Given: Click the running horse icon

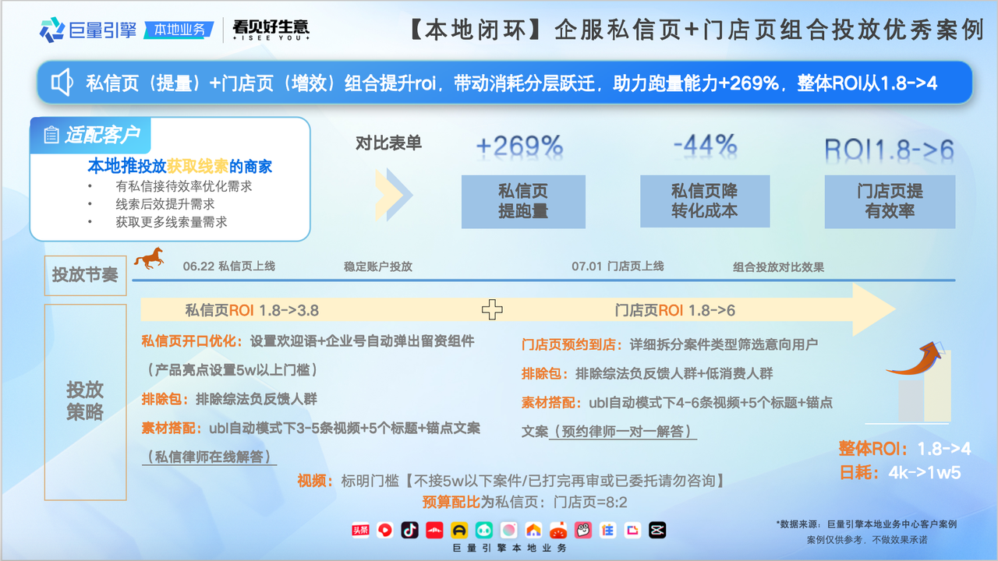Looking at the screenshot, I should pos(148,258).
